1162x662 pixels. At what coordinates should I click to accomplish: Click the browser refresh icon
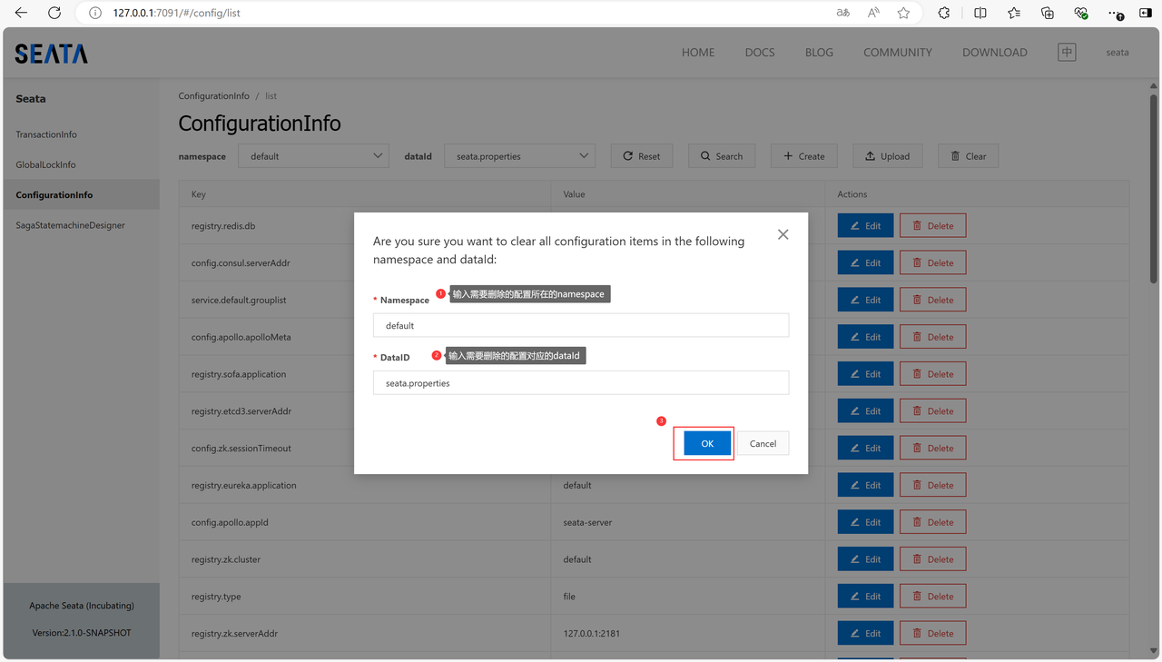(x=54, y=13)
